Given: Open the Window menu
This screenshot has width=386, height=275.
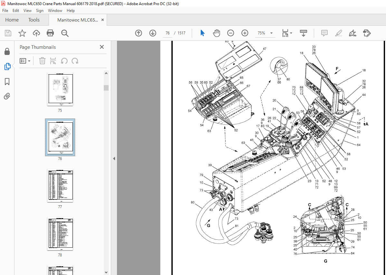Looking at the screenshot, I should [55, 11].
